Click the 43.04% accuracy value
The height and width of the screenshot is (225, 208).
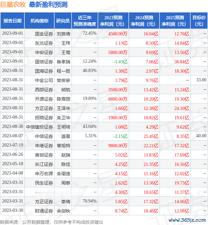(x=90, y=126)
